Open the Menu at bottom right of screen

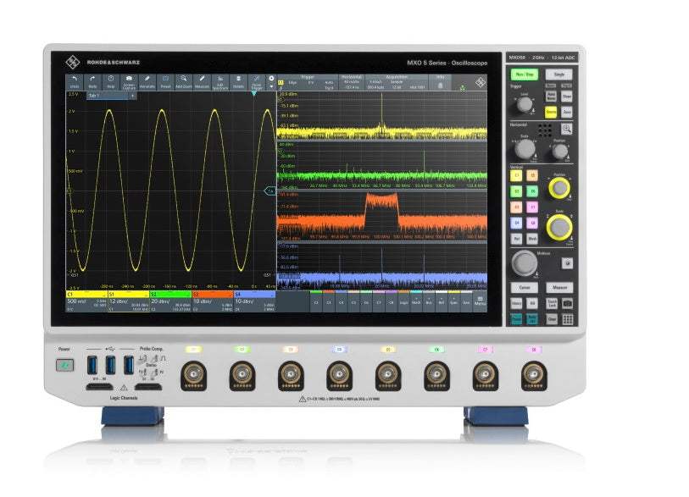(x=480, y=300)
